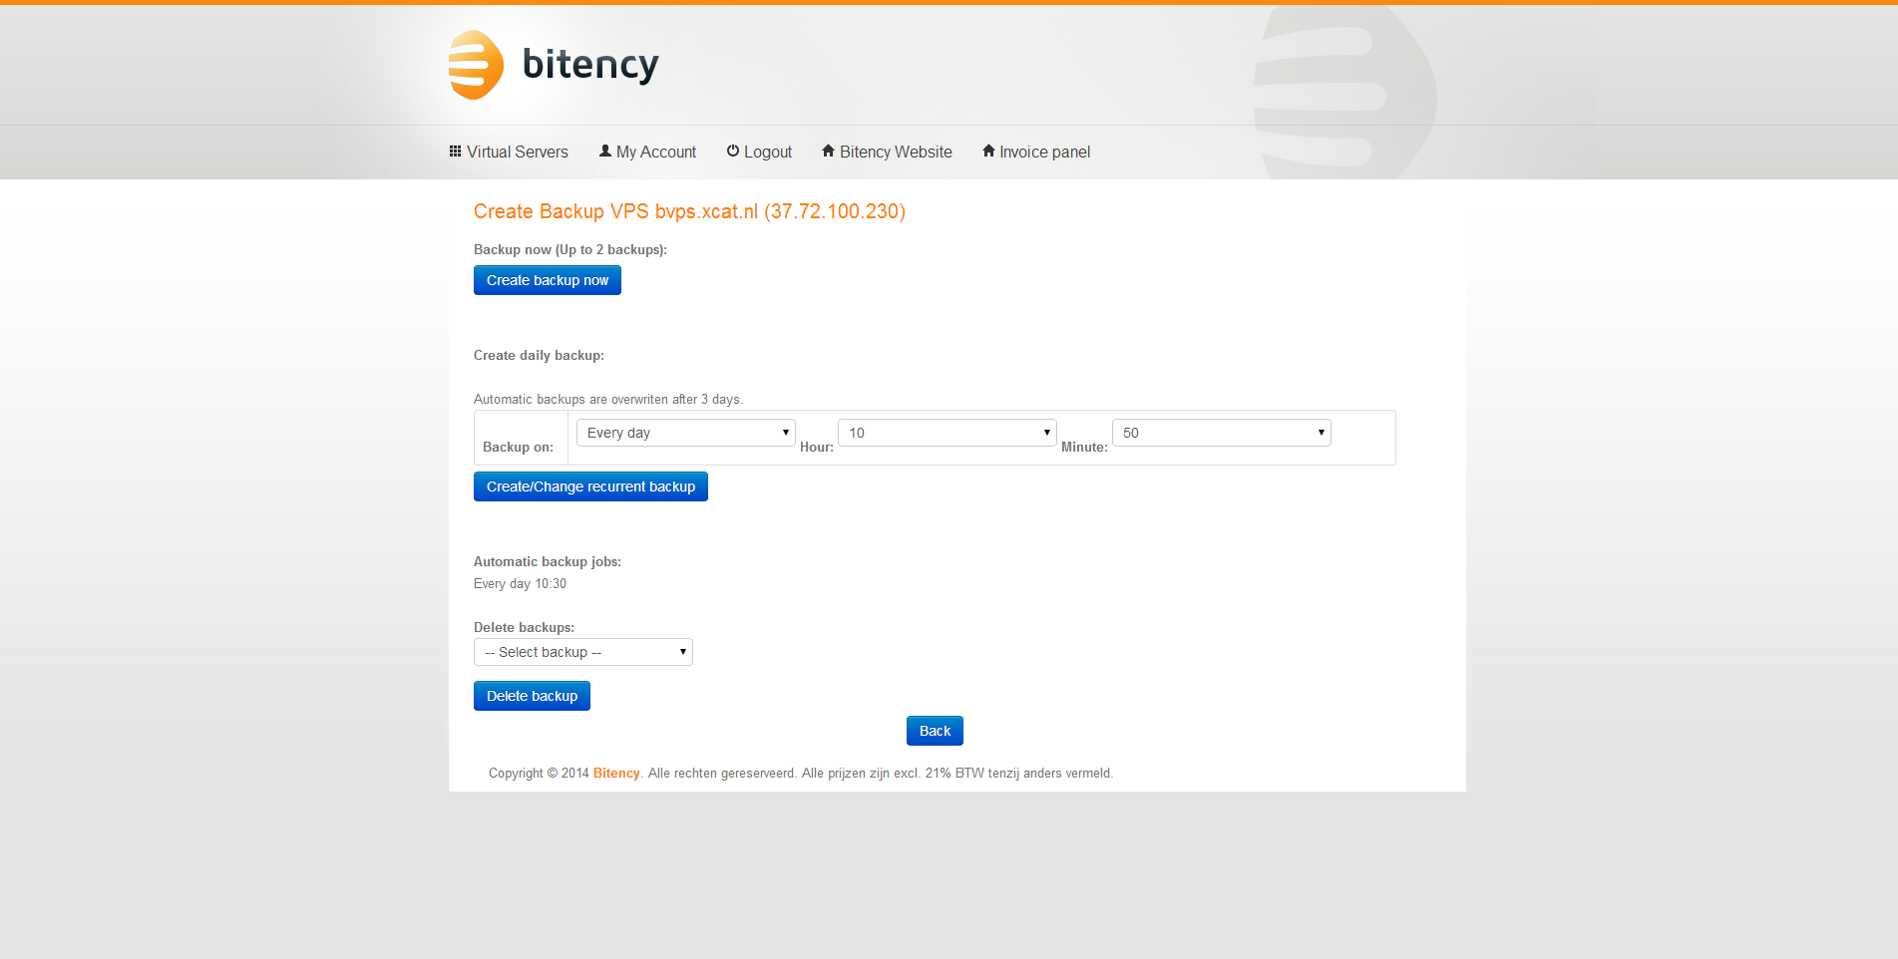
Task: Click Create/Change recurrent backup button
Action: click(590, 486)
